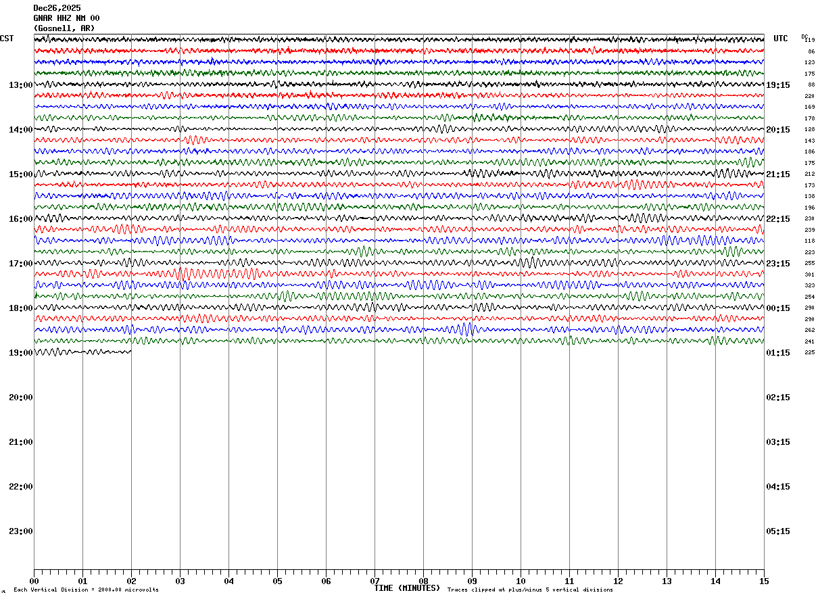The width and height of the screenshot is (818, 599).
Task: Click DC offset value 220
Action: [810, 96]
